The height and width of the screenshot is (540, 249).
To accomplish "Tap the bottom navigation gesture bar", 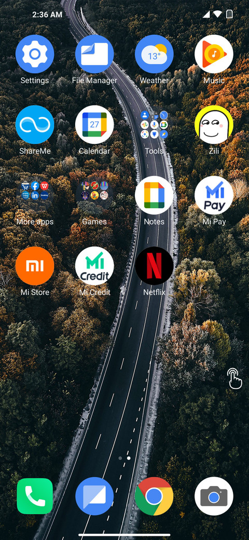I will [125, 535].
